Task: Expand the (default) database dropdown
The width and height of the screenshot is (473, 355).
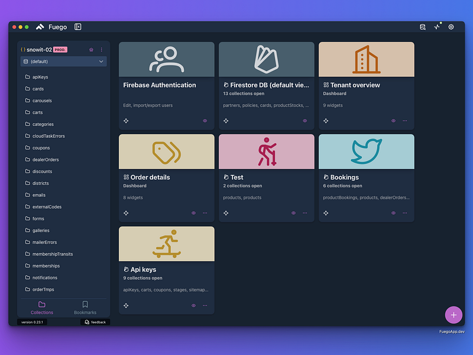Action: (64, 62)
